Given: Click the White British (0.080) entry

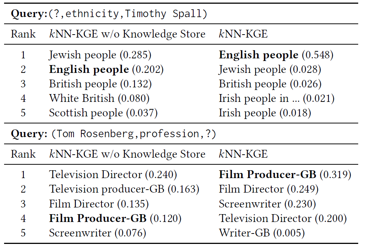Looking at the screenshot, I should [x=99, y=99].
